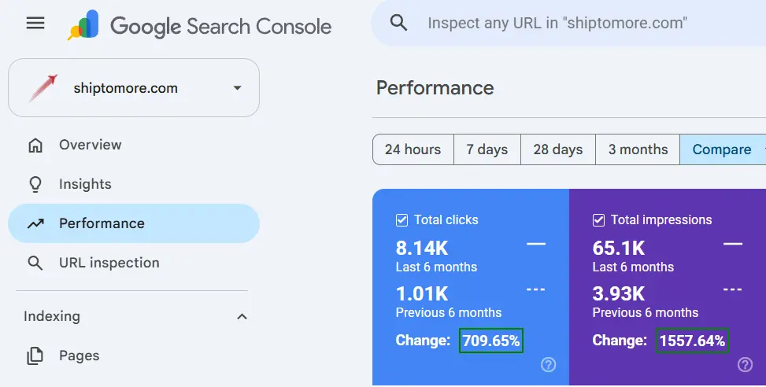Open the hamburger main menu
Viewport: 766px width, 387px height.
coord(35,23)
